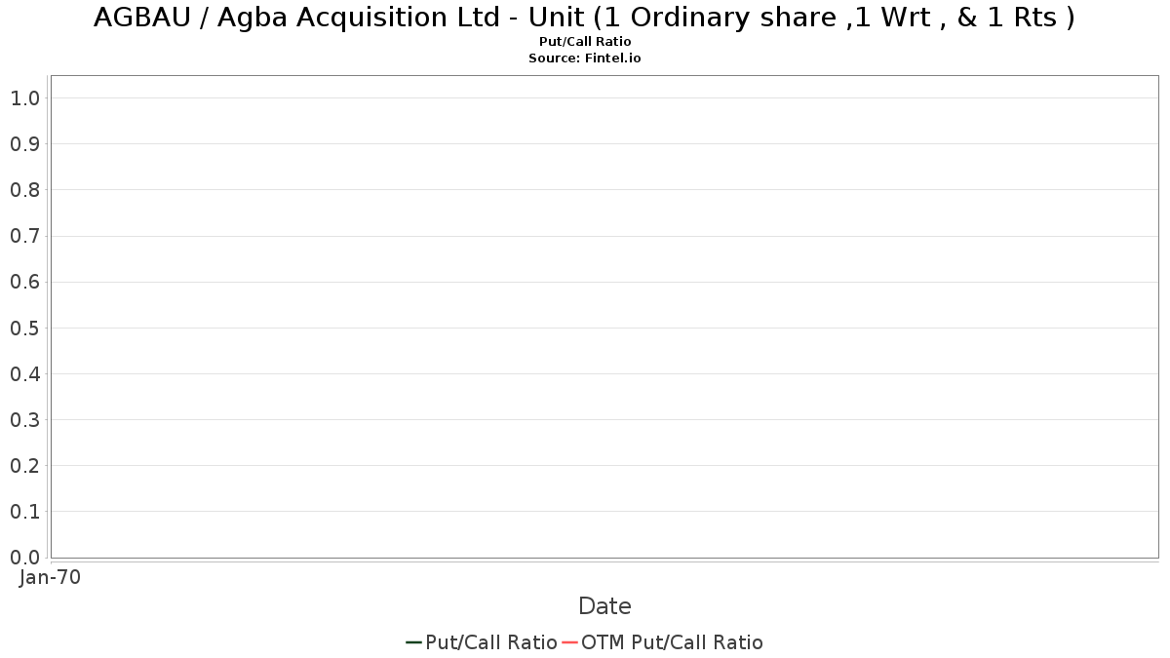Click the 0.9 y-axis tick label

(x=25, y=143)
